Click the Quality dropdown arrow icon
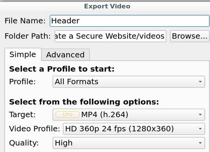The height and width of the screenshot is (152, 210). (200, 143)
